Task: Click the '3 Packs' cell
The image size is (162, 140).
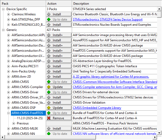Action: (x=52, y=9)
